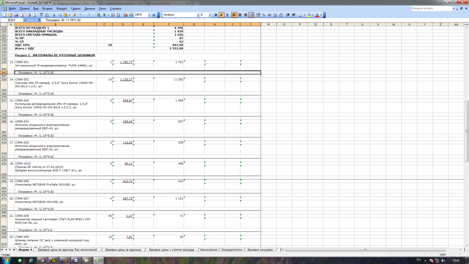This screenshot has width=469, height=264.
Task: Type a question in the help box
Action: pyautogui.click(x=431, y=8)
